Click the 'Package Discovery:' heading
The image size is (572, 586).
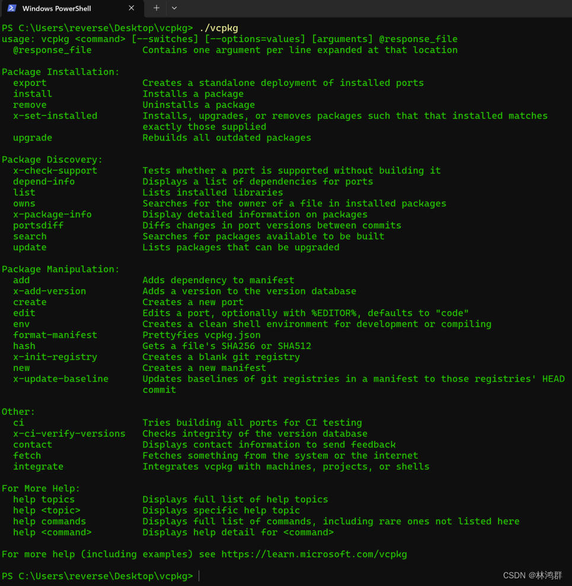coord(52,159)
